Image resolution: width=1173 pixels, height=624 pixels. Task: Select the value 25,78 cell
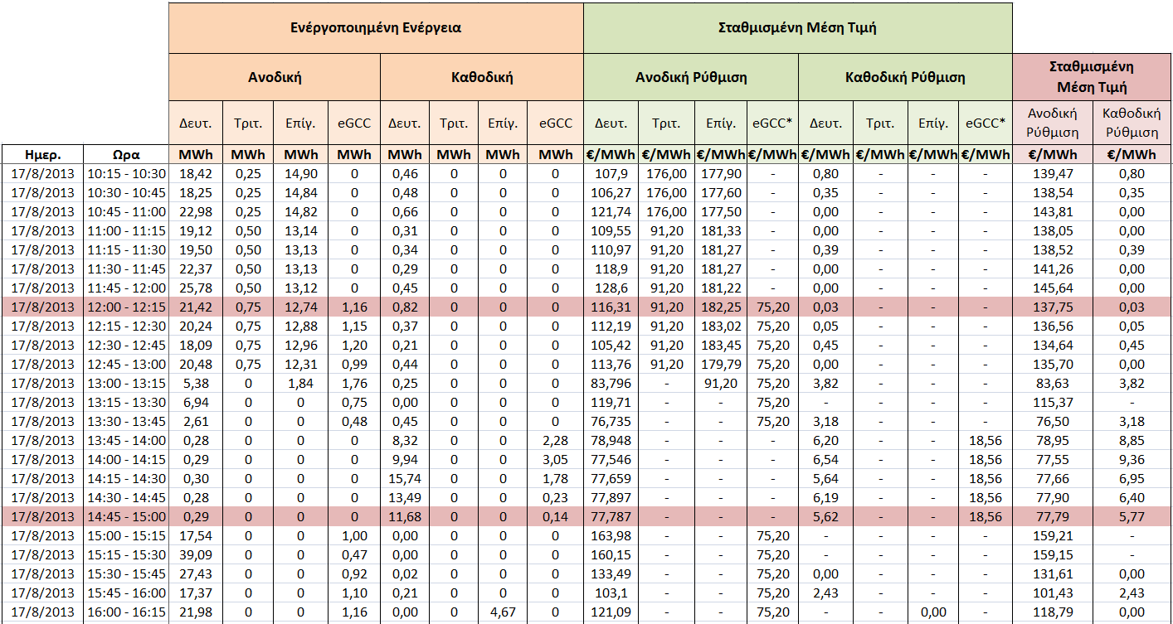(x=197, y=288)
